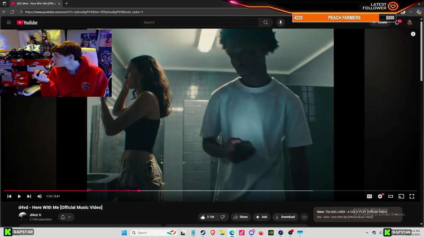The width and height of the screenshot is (424, 238).
Task: Open NVIDIA app from taskbar
Action: point(271,233)
